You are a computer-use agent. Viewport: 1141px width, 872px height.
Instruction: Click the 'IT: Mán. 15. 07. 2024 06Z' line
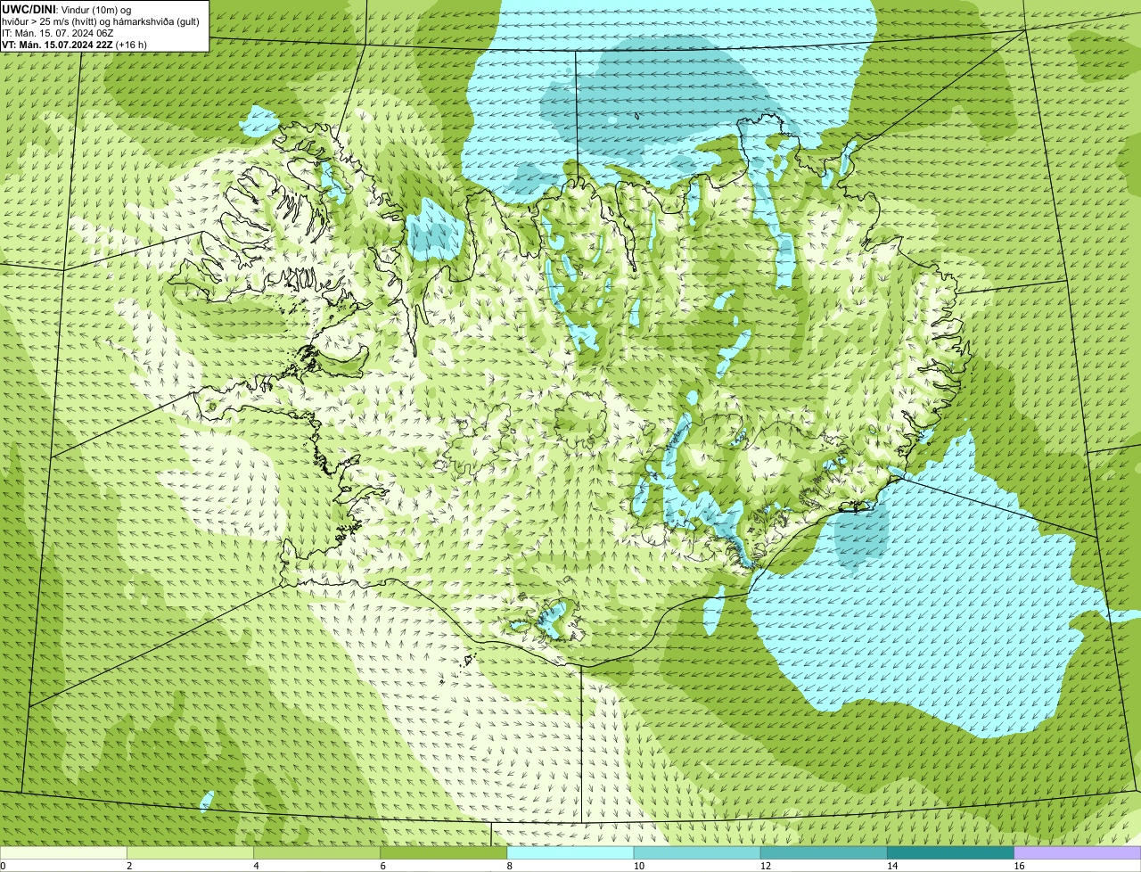coord(58,33)
